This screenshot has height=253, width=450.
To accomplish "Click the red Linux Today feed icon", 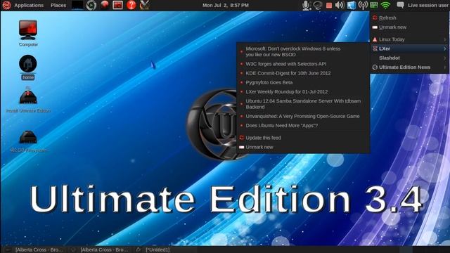I will tap(375, 39).
